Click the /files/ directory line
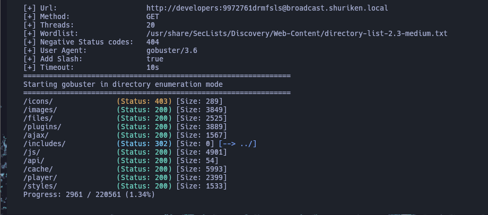The height and width of the screenshot is (215, 488). (x=38, y=119)
